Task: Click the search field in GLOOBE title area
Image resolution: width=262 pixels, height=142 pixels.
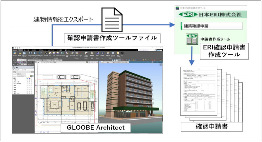Action: pyautogui.click(x=146, y=50)
